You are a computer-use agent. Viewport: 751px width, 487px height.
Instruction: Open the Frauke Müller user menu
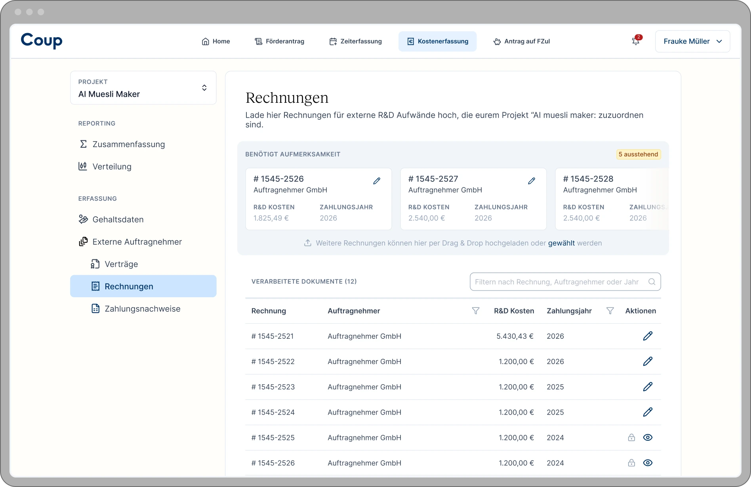coord(692,42)
